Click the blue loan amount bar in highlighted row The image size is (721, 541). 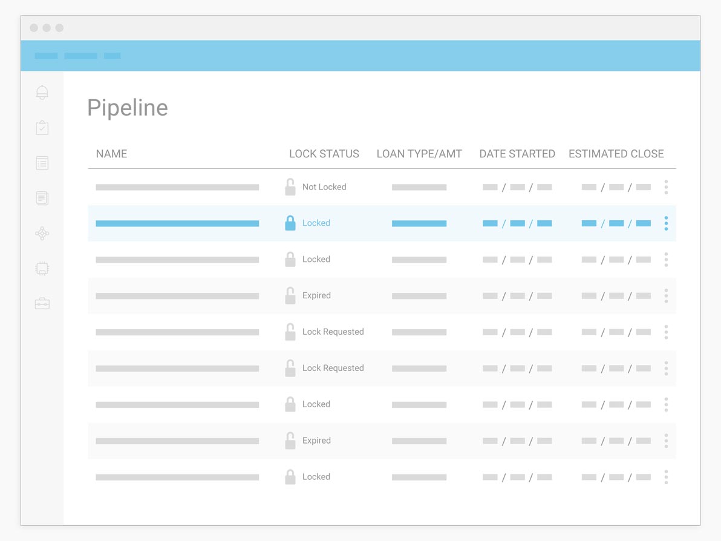point(419,223)
